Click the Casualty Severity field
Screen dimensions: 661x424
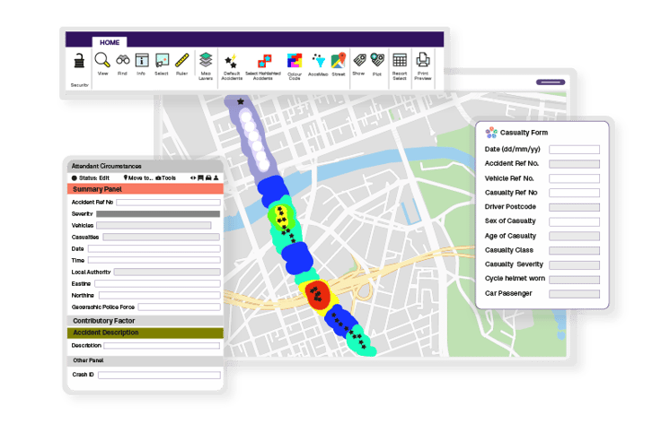(x=574, y=265)
